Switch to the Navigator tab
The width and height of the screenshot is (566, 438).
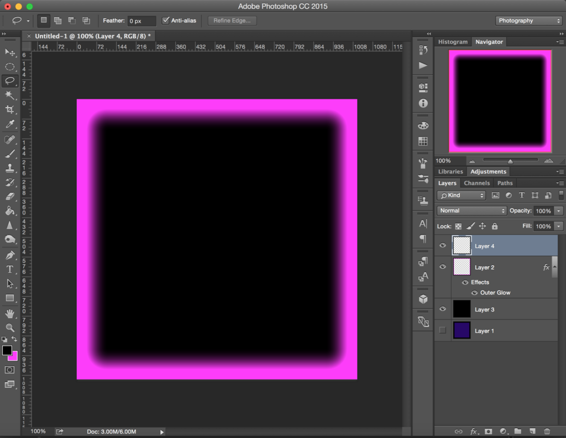coord(489,42)
